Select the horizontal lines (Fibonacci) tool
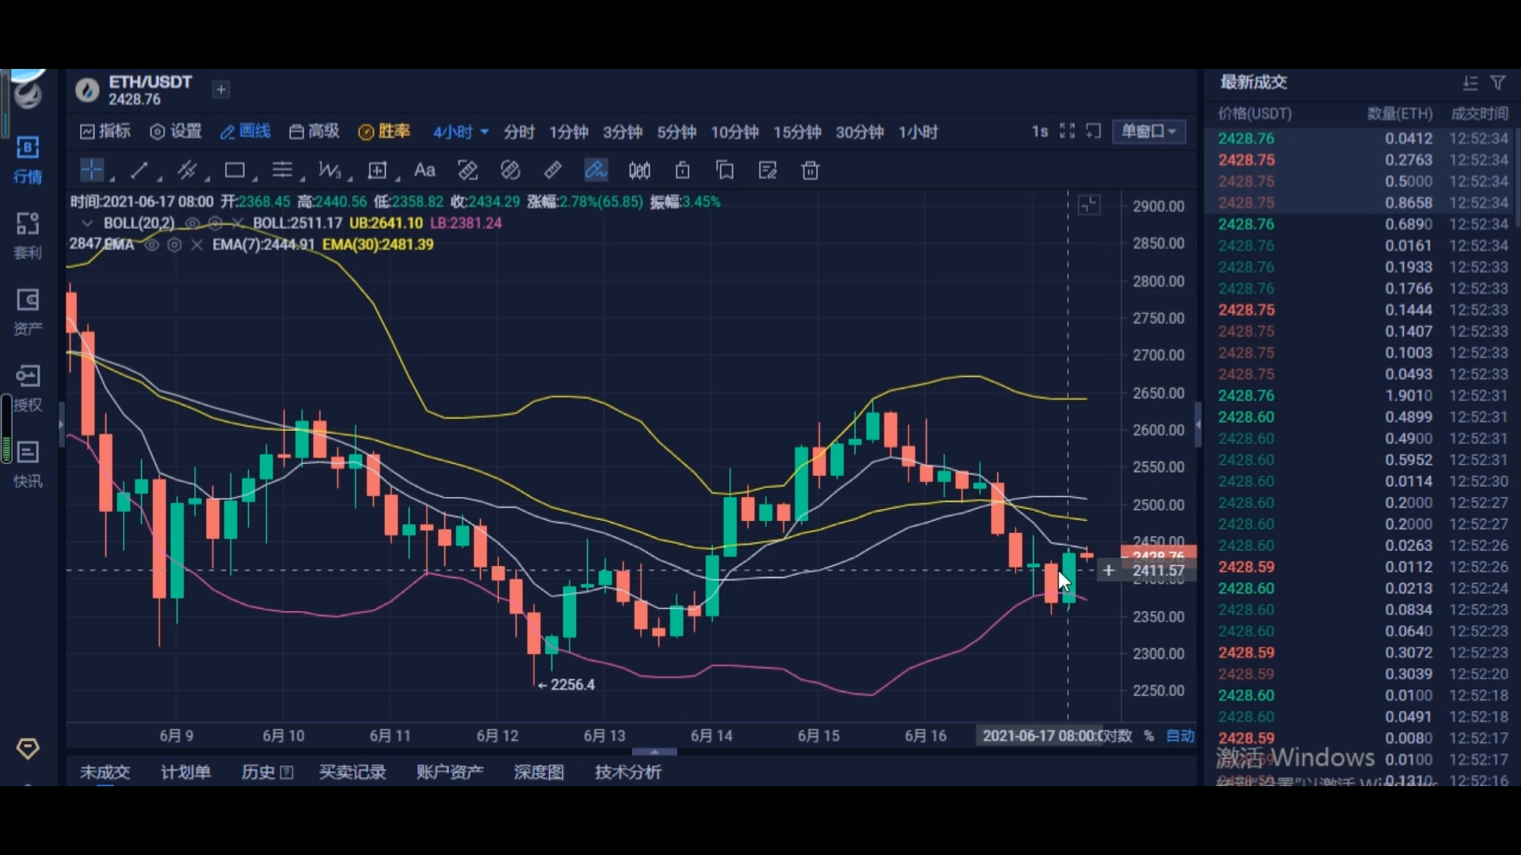 point(282,169)
